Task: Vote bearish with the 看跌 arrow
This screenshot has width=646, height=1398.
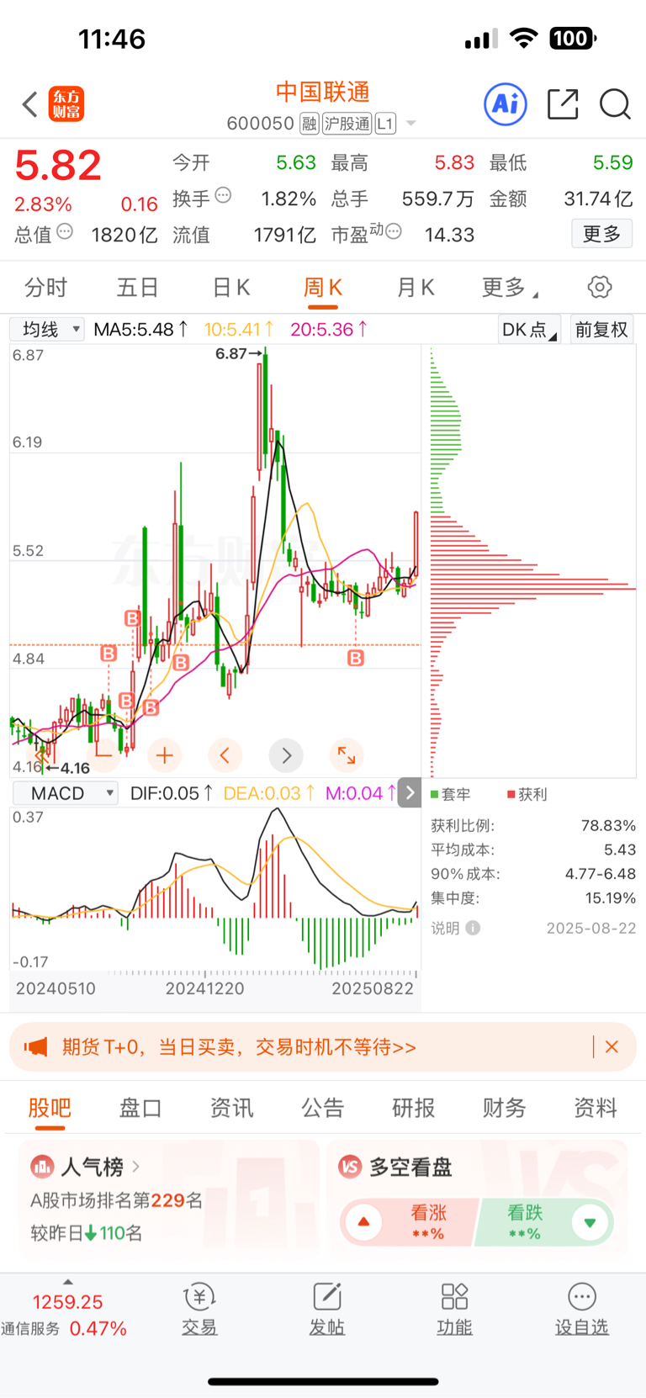Action: click(x=590, y=1222)
